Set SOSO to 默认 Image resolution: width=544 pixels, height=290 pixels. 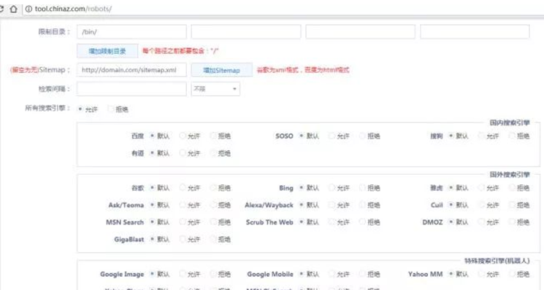click(x=302, y=136)
